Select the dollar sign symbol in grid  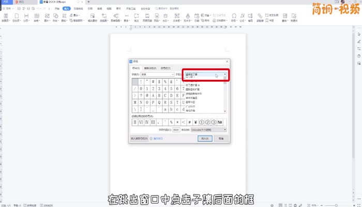159,82
